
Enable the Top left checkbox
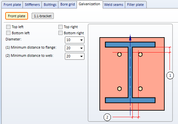(x=8, y=27)
